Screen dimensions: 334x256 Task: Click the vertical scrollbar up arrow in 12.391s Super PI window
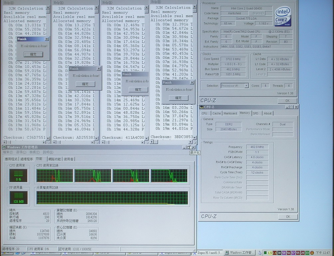[x=195, y=7]
